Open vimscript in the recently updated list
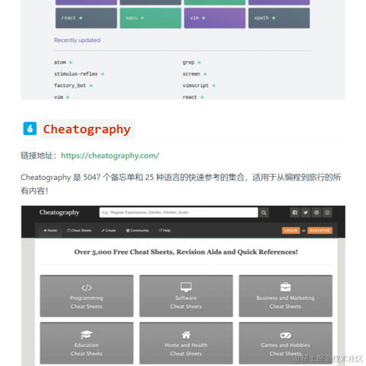 click(x=195, y=85)
